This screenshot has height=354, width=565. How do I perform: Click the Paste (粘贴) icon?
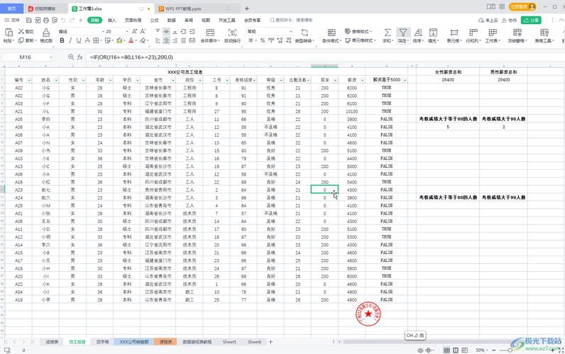[9, 33]
